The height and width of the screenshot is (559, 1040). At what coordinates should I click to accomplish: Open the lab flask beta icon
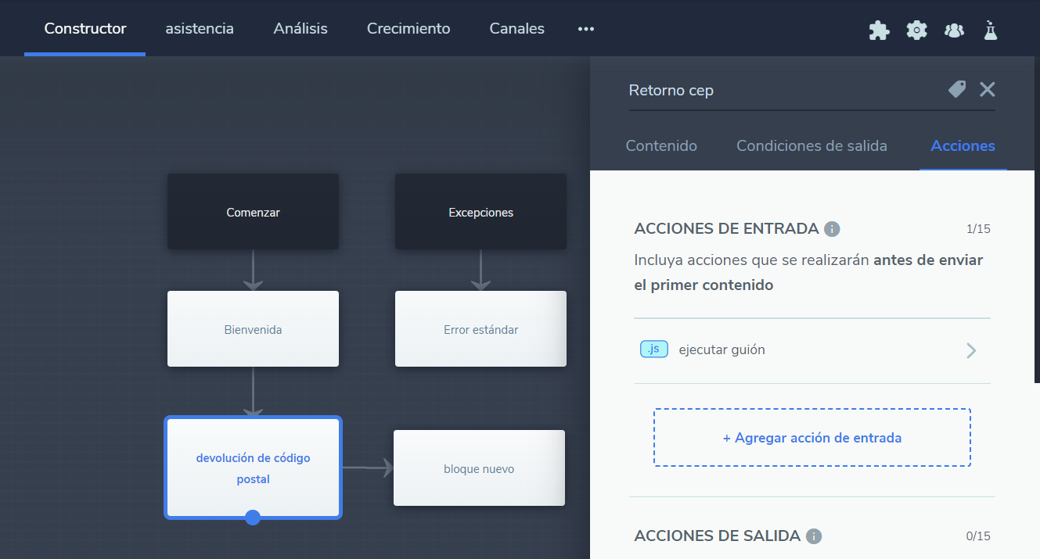tap(991, 30)
